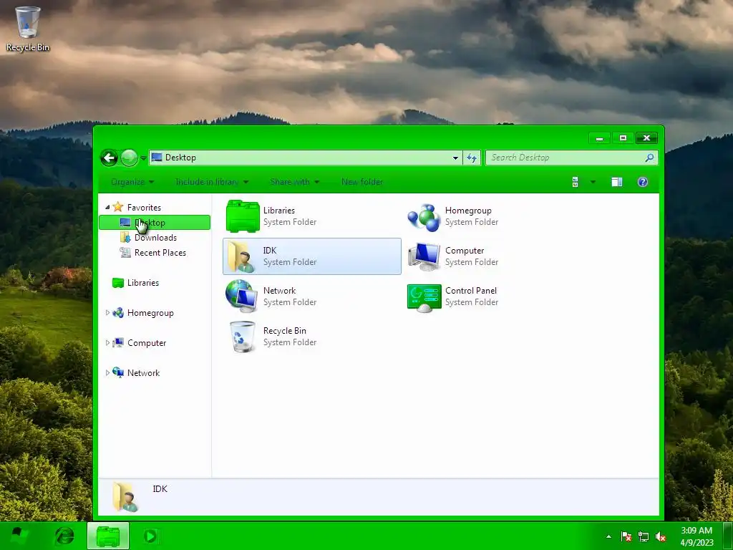Viewport: 733px width, 550px height.
Task: Collapse the Favorites tree group
Action: pos(107,207)
